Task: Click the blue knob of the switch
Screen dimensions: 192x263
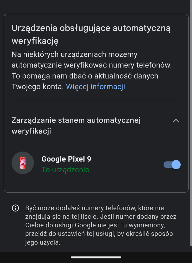Action: pyautogui.click(x=176, y=165)
